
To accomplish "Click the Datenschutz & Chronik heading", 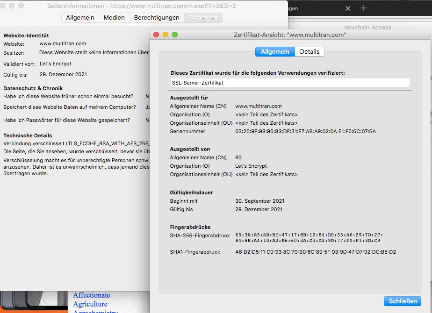I will coord(33,88).
